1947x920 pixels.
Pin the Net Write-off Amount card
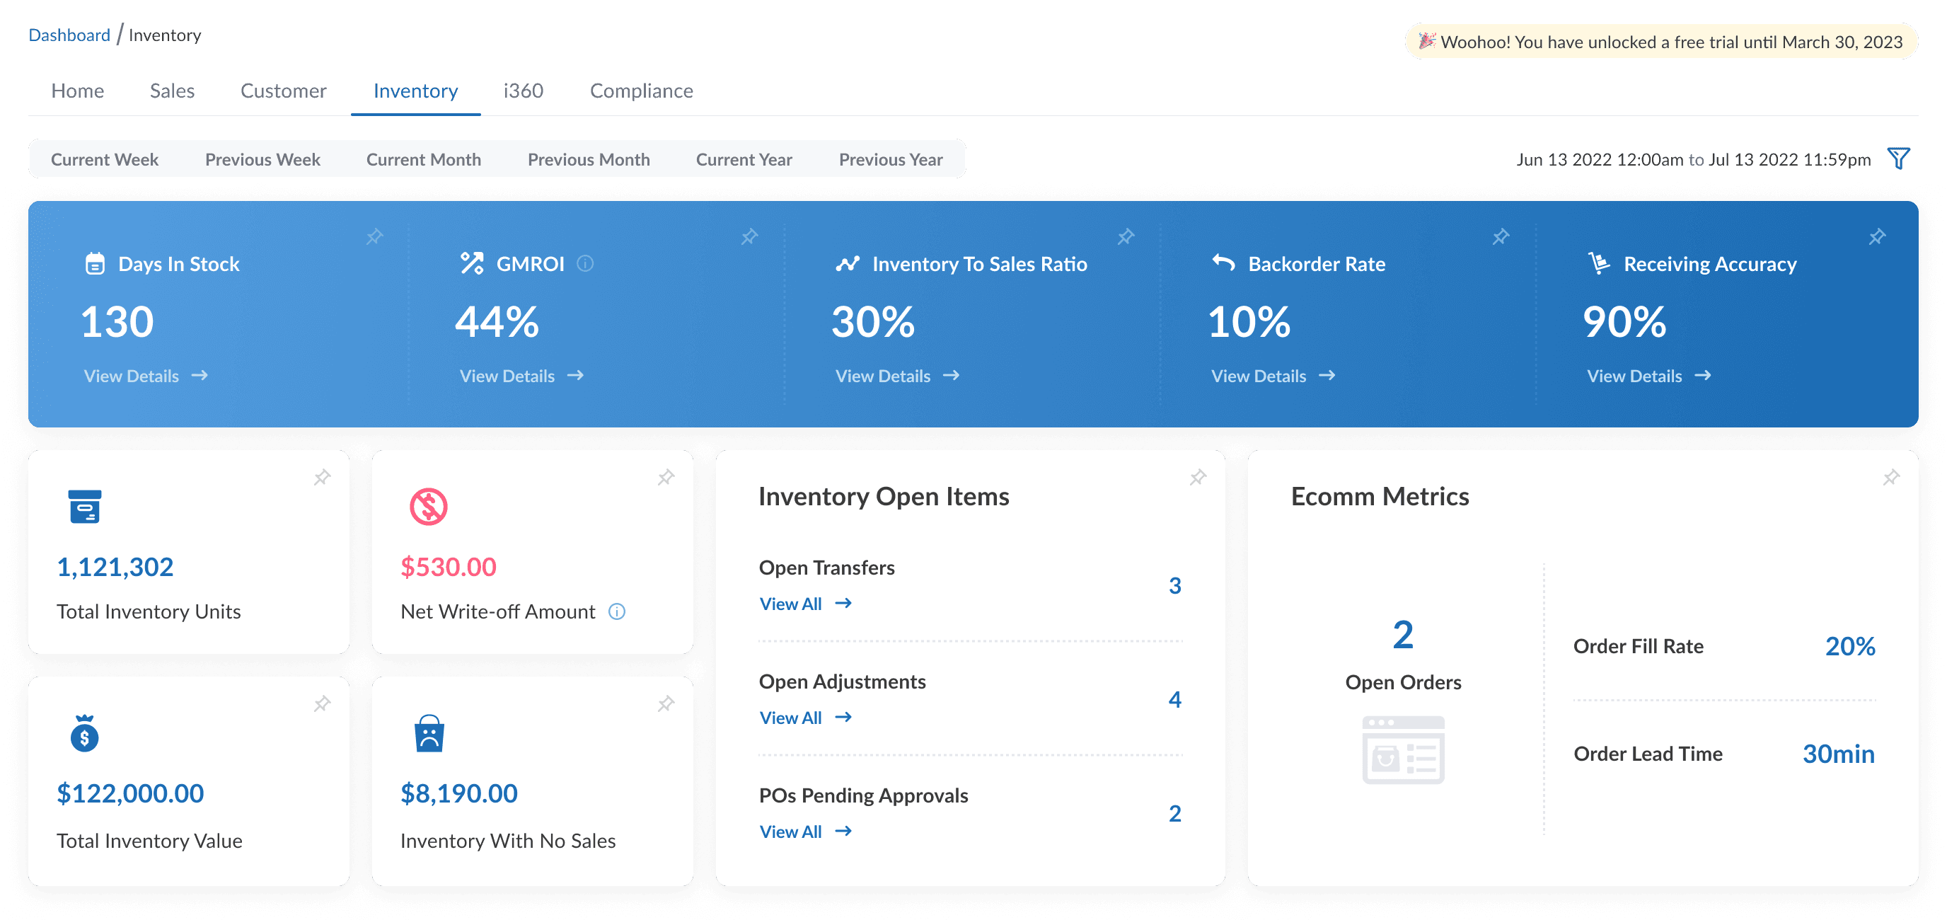click(x=665, y=477)
